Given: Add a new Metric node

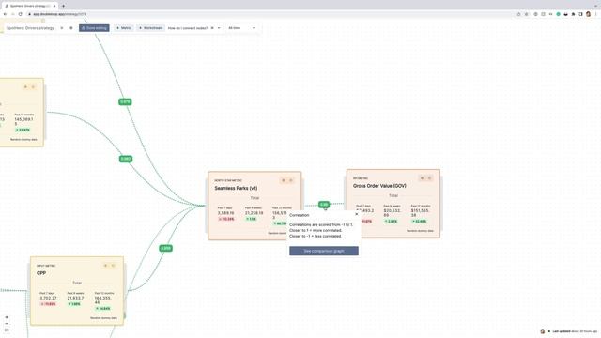Looking at the screenshot, I should tap(123, 28).
